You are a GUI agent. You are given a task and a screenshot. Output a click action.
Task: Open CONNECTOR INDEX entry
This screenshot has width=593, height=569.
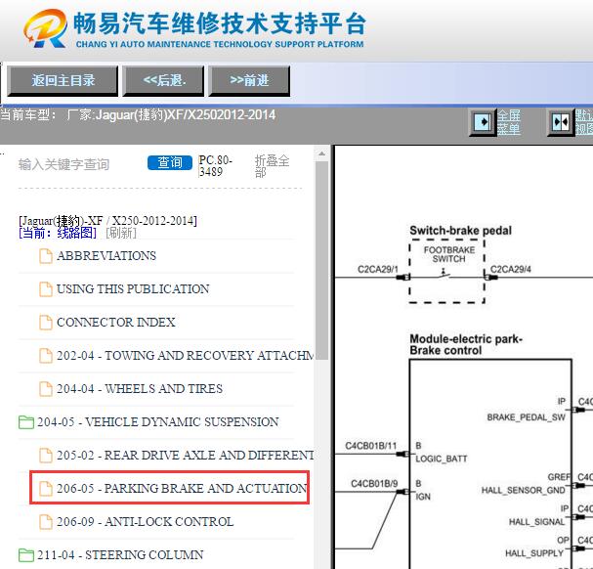115,323
